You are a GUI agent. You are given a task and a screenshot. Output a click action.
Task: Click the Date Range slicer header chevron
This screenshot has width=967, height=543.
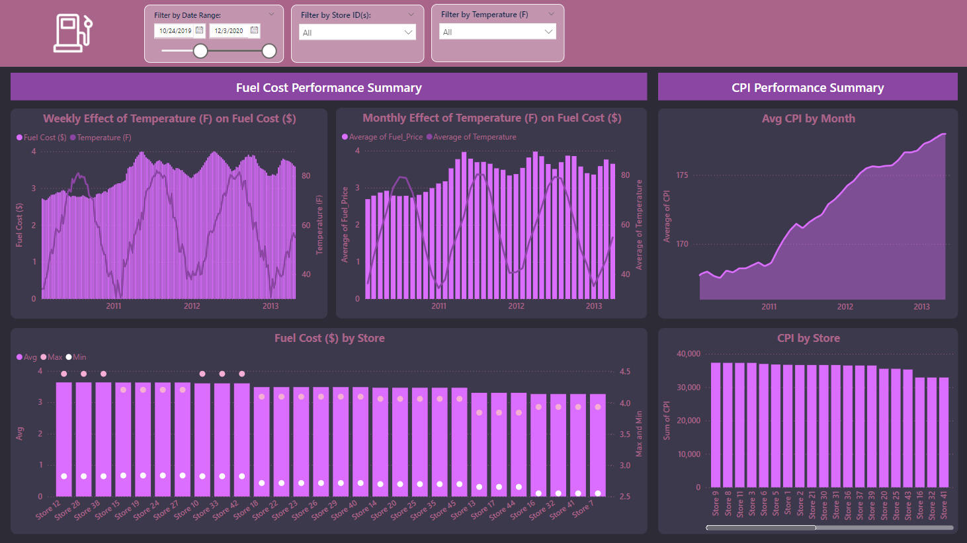(x=271, y=15)
